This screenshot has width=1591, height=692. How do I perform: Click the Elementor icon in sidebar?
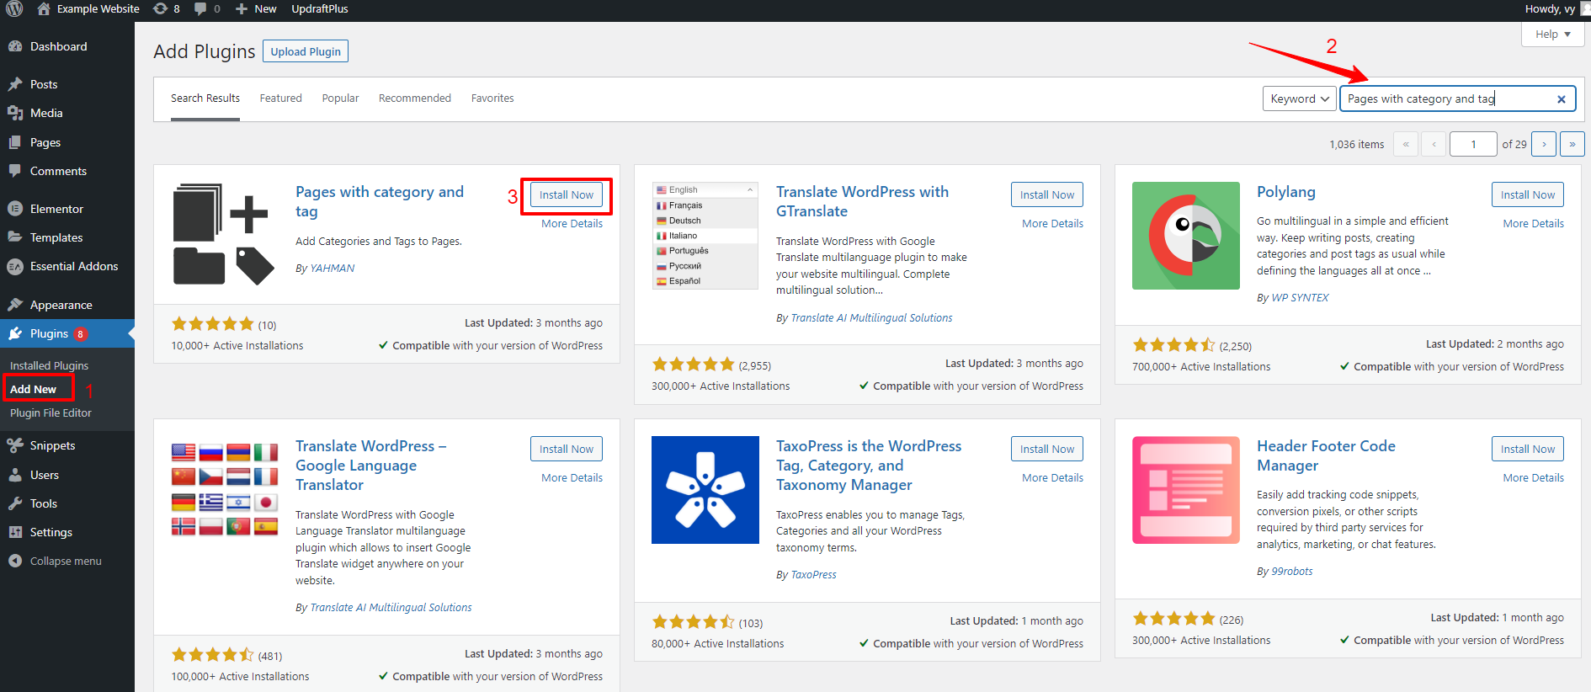[15, 209]
